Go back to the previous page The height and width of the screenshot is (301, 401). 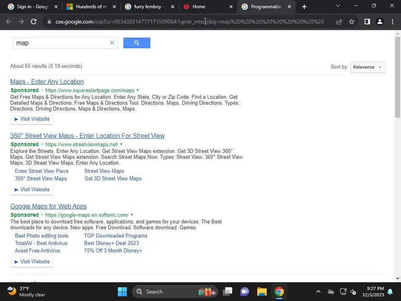[x=9, y=22]
